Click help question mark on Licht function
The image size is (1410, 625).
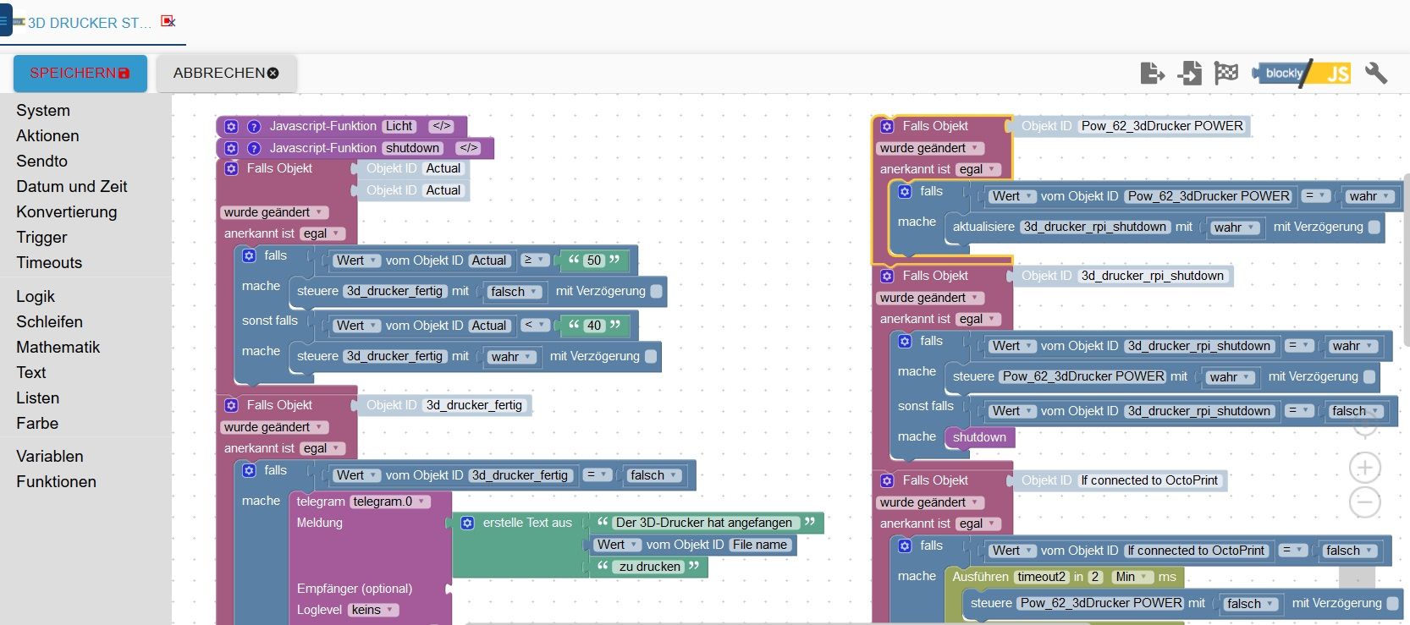253,126
